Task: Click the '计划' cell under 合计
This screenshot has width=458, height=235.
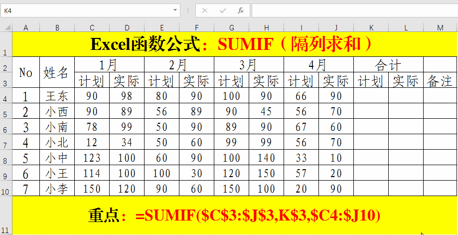Action: 371,80
